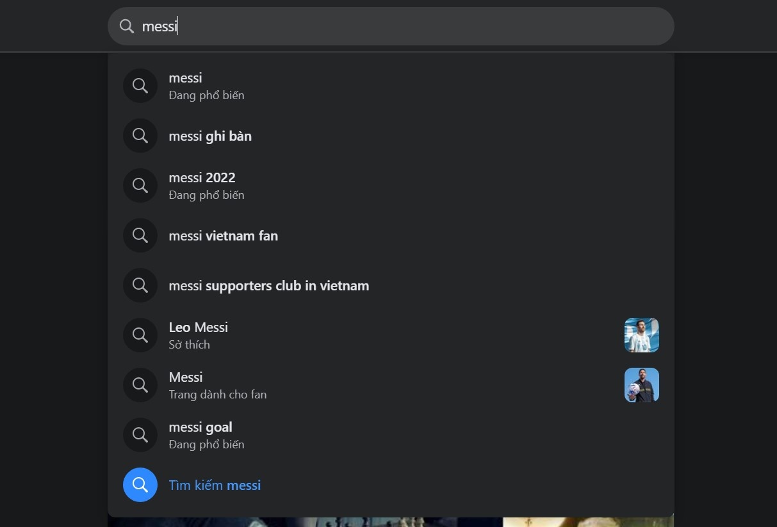This screenshot has height=527, width=777.
Task: Click the magnifier icon inside the search bar
Action: coord(127,26)
